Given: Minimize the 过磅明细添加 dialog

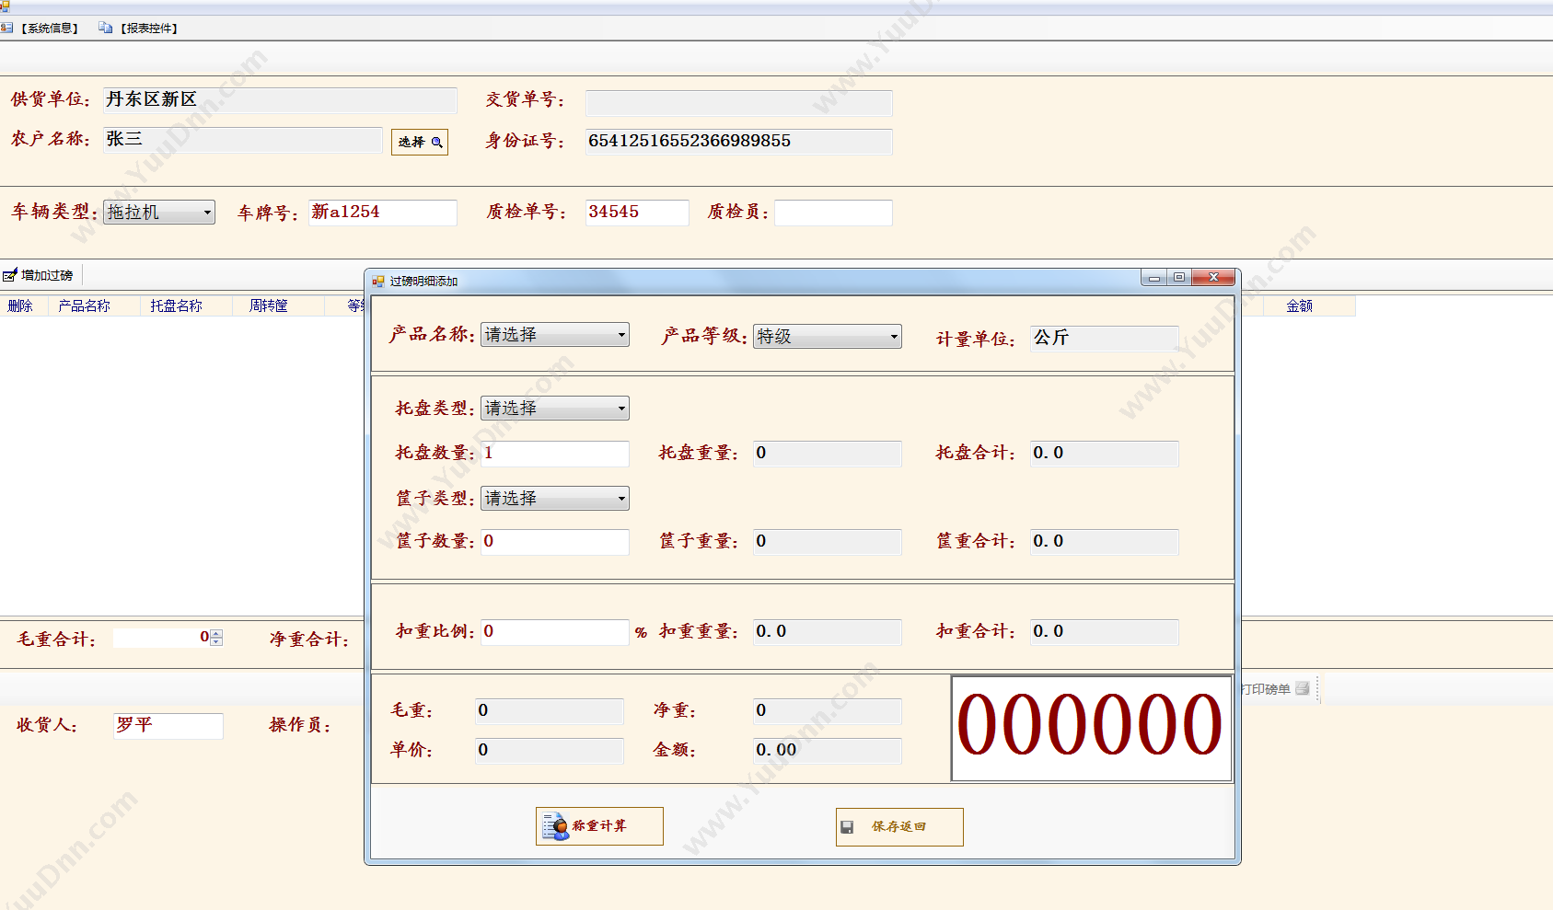Looking at the screenshot, I should [x=1153, y=278].
